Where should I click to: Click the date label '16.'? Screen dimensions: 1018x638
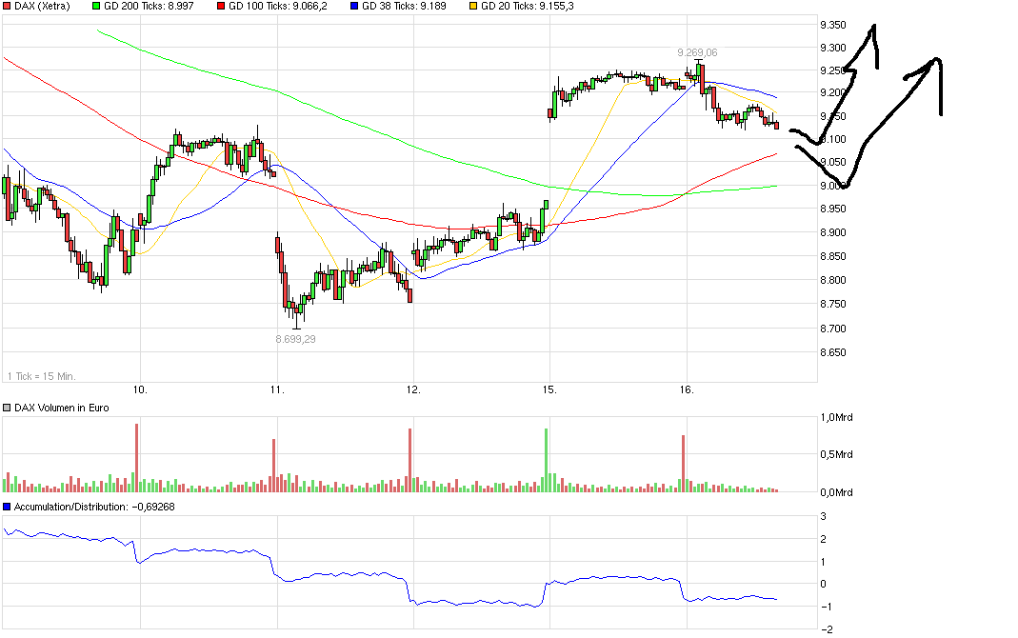(x=687, y=389)
